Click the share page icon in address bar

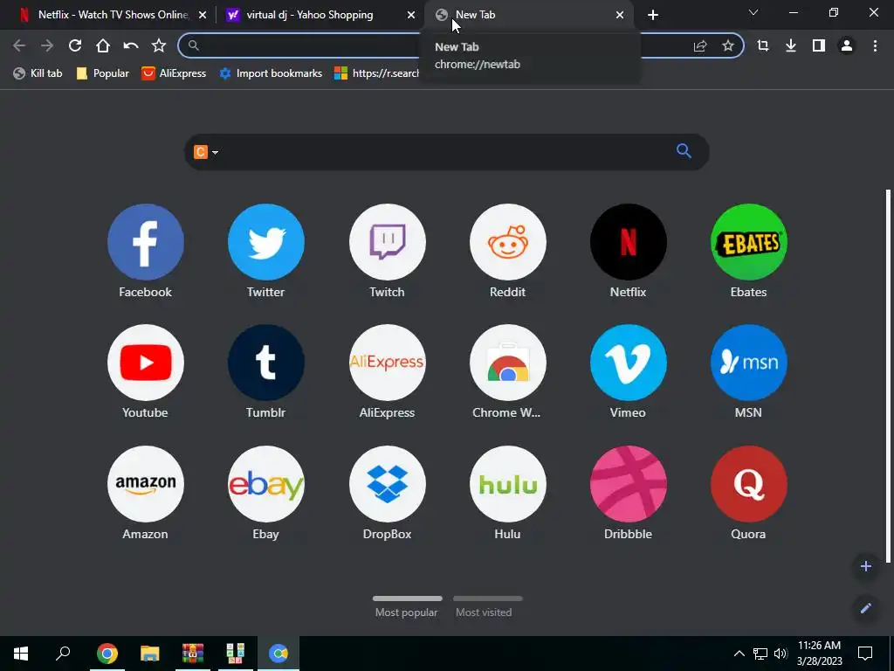(x=700, y=45)
